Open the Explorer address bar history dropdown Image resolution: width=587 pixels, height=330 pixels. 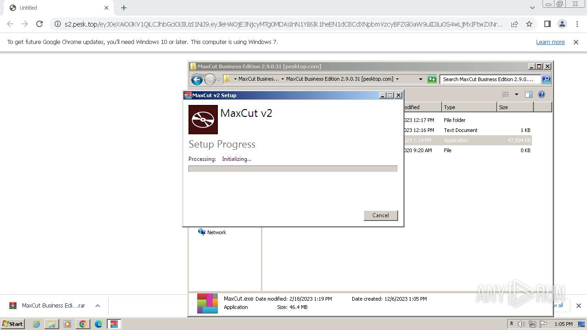421,79
